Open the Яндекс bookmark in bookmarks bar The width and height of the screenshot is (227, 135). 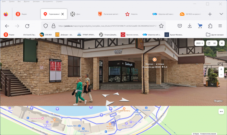coord(9,35)
